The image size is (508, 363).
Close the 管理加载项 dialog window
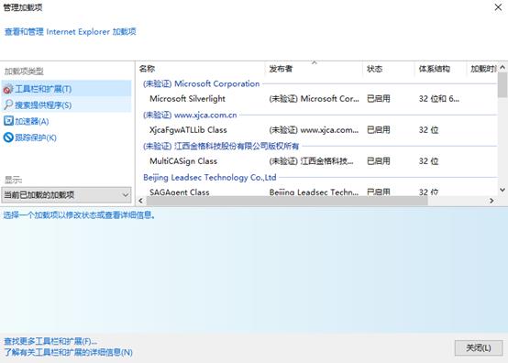pos(498,7)
